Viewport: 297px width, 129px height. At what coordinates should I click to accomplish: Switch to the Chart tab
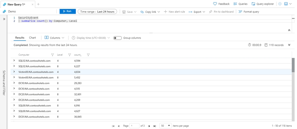coord(32,38)
